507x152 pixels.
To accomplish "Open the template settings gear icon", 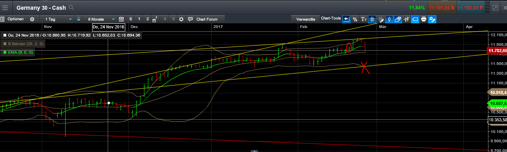I will [x=181, y=19].
